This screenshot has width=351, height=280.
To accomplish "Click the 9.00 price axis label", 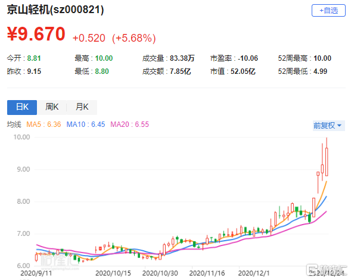I will click(x=23, y=169).
